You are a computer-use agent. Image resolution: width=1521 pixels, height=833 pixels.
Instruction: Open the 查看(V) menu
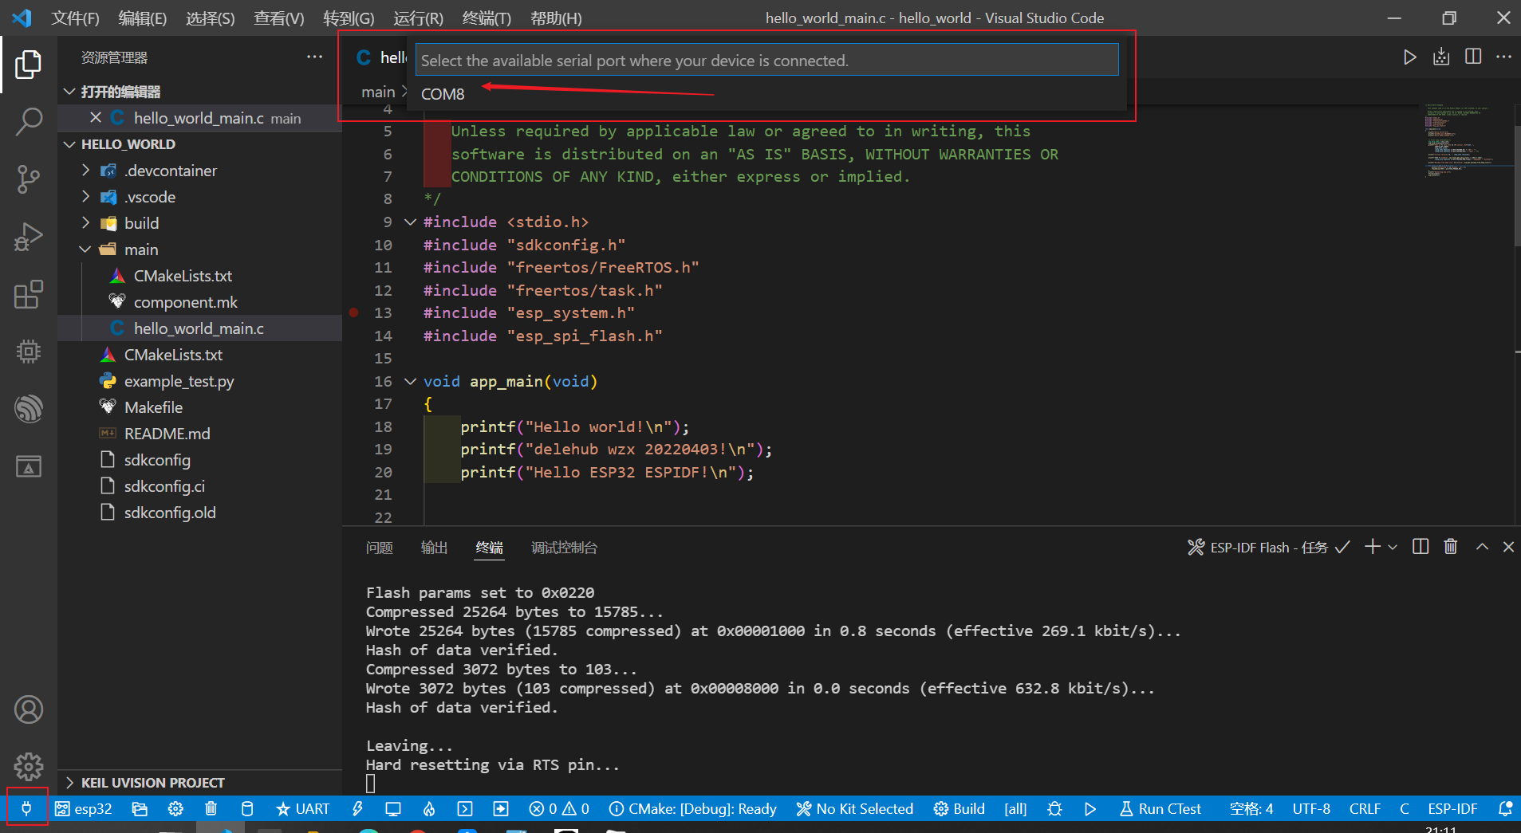(x=278, y=18)
